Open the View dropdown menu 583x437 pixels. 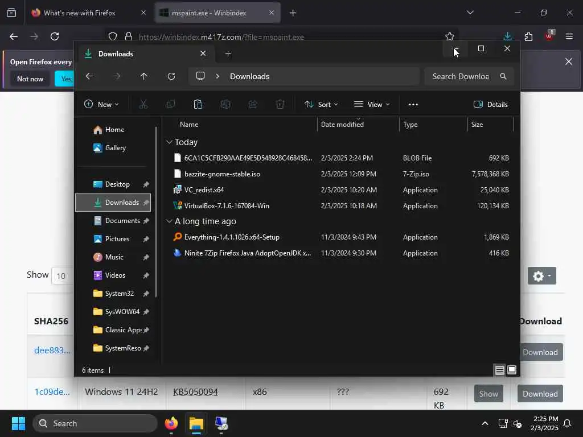(x=372, y=105)
